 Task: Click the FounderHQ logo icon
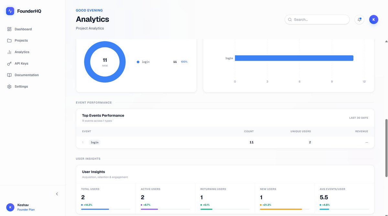tap(10, 11)
